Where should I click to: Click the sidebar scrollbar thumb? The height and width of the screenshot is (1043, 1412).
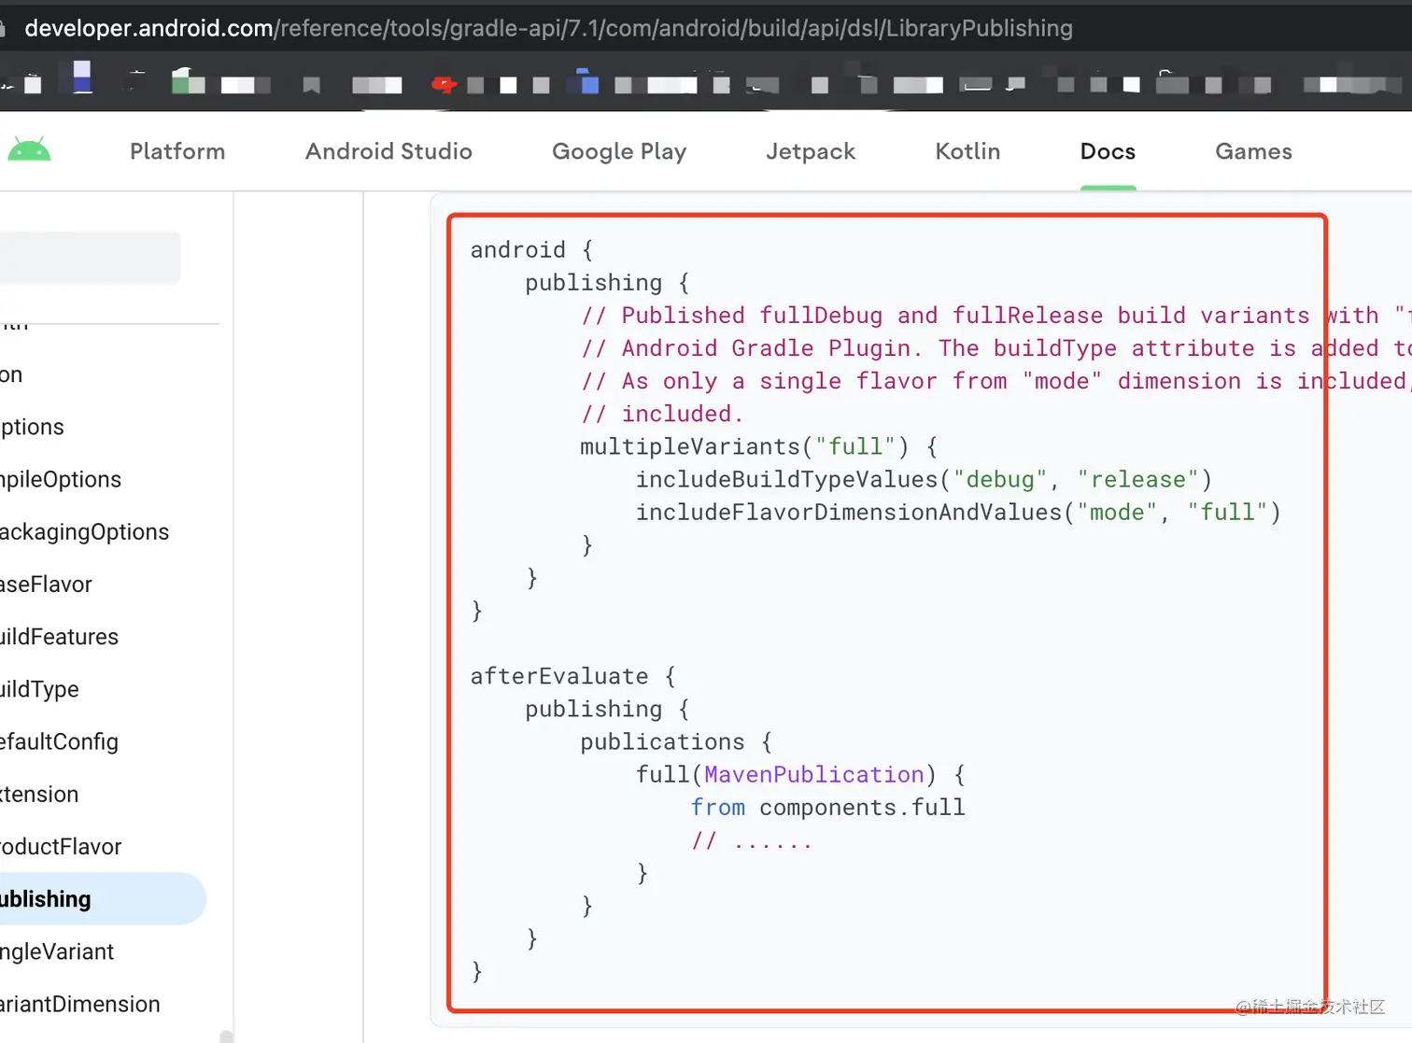pos(226,1036)
